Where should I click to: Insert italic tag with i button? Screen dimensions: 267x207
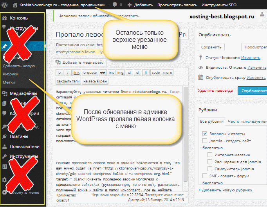pos(68,73)
